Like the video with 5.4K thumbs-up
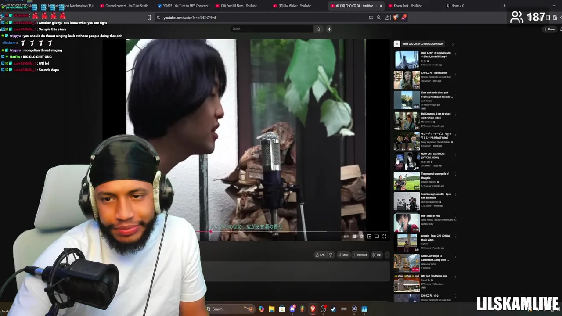The image size is (562, 316). pos(321,255)
